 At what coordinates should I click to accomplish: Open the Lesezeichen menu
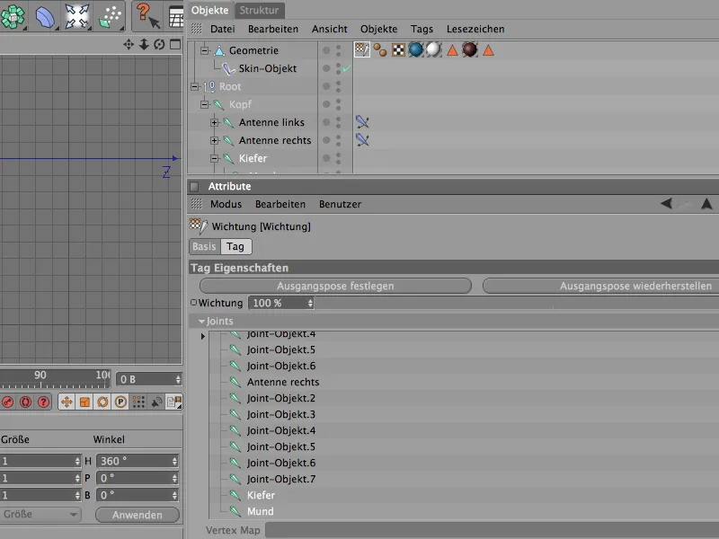pos(475,29)
